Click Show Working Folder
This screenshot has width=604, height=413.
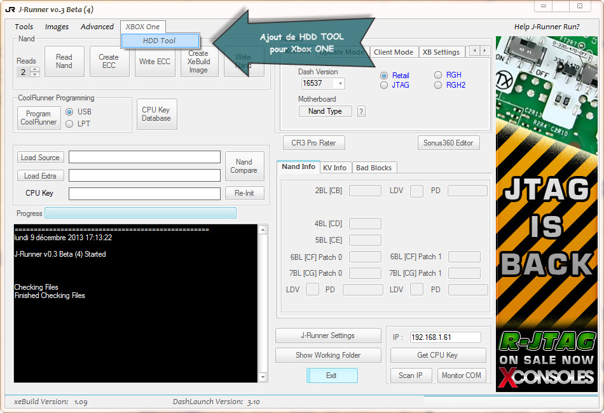[x=328, y=355]
